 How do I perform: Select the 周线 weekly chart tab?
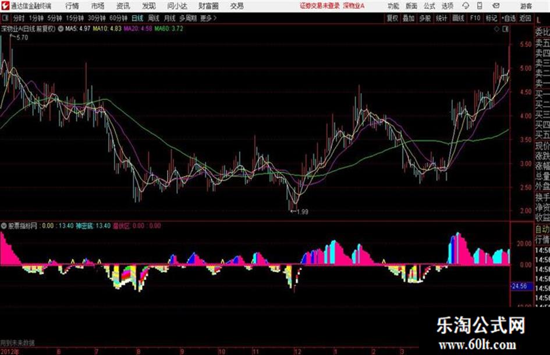point(153,18)
